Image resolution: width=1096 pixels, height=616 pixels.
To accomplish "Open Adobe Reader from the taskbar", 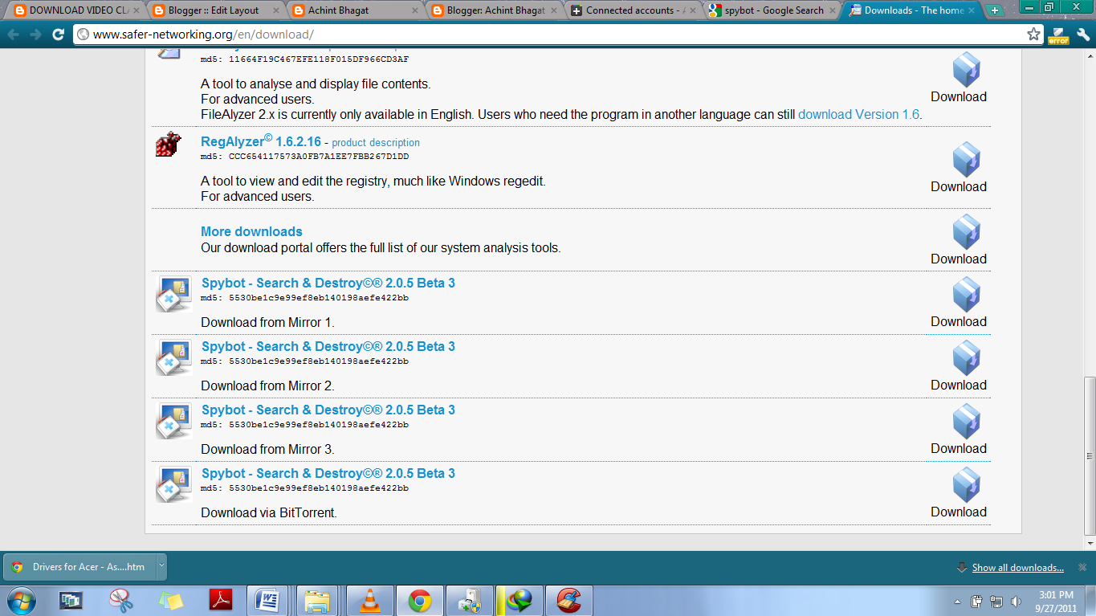I will click(x=220, y=600).
